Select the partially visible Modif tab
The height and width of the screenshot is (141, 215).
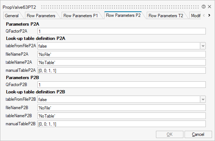(196, 16)
